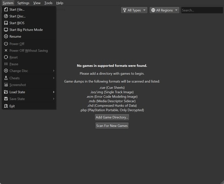Open the All Regions dropdown arrow
The image size is (224, 184).
pyautogui.click(x=176, y=10)
